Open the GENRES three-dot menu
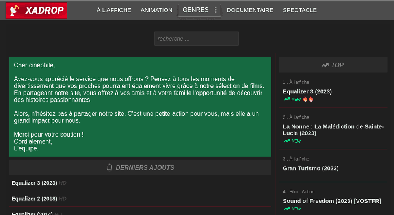This screenshot has width=394, height=215. click(x=216, y=10)
